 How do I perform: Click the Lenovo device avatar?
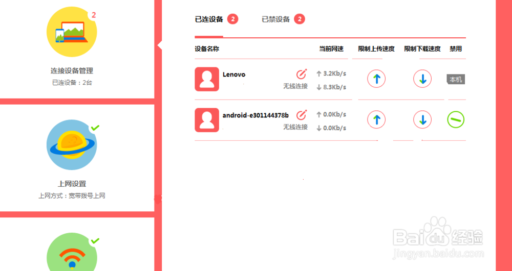pyautogui.click(x=207, y=79)
